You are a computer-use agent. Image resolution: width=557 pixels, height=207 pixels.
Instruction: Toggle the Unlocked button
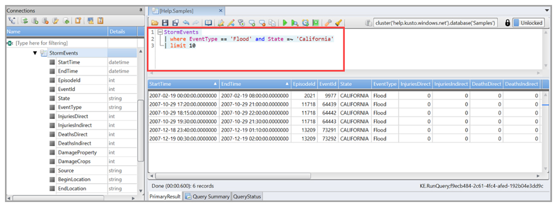tap(529, 23)
